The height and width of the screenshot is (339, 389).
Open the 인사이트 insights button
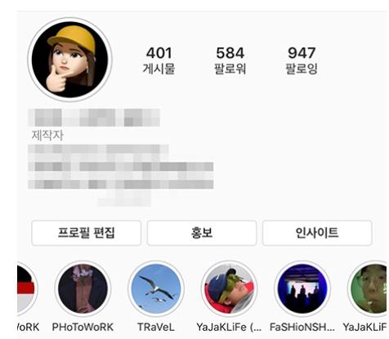point(317,233)
